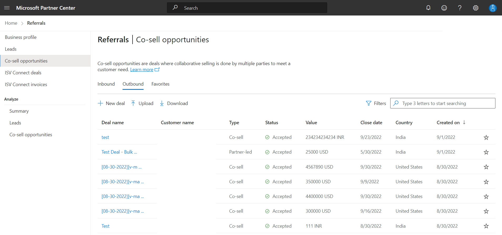Open the user account avatar

tap(493, 8)
